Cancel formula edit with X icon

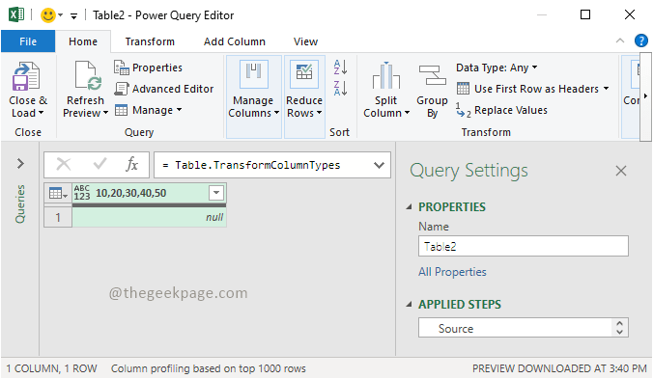(64, 165)
